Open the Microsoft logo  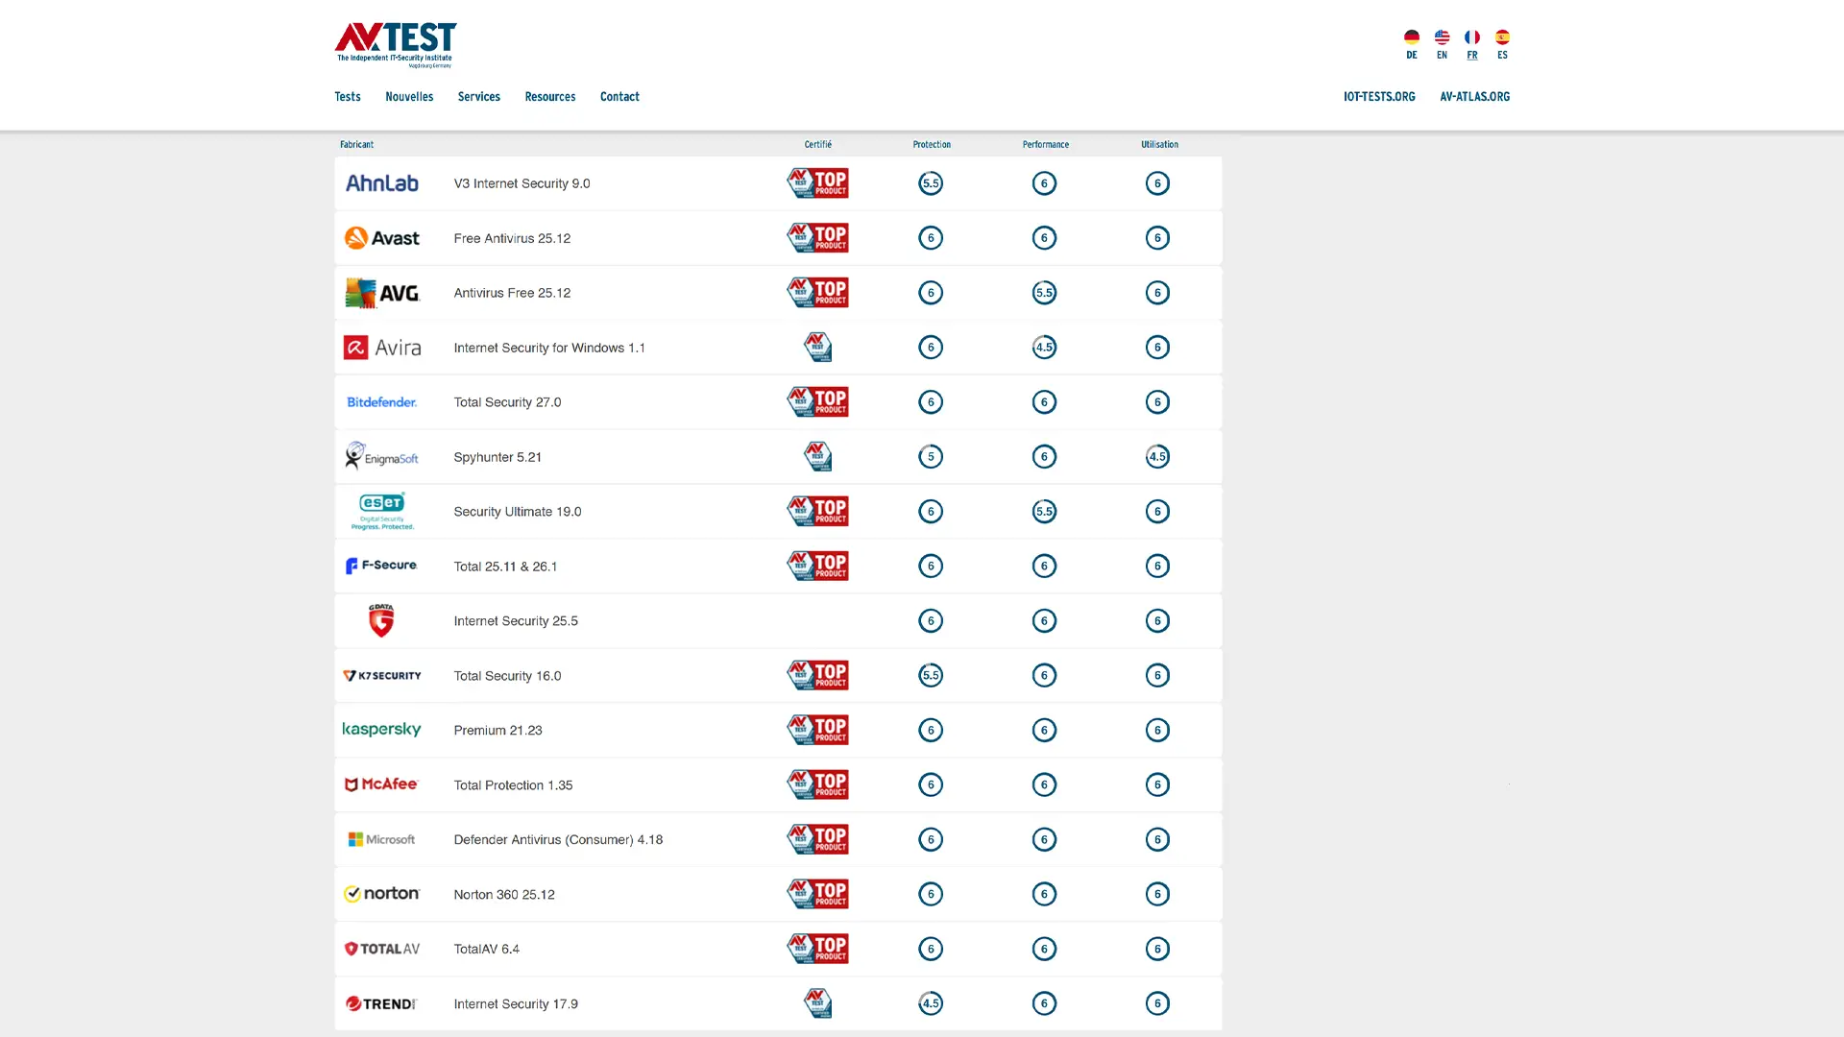pyautogui.click(x=381, y=839)
